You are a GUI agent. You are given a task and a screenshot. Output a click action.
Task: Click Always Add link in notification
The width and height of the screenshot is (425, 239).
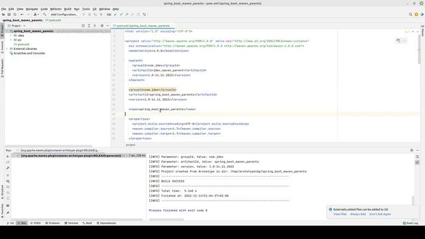tap(358, 214)
